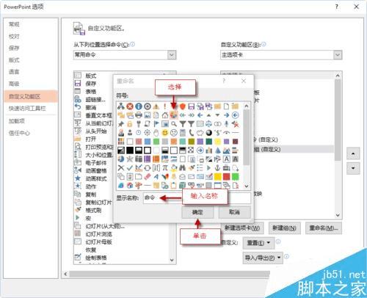Image resolution: width=367 pixels, height=298 pixels.
Task: Click 确定 in the rename dialog
Action: point(197,212)
